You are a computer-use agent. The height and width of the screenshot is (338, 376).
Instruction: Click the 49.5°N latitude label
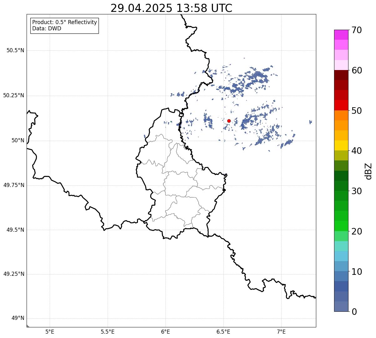point(15,230)
